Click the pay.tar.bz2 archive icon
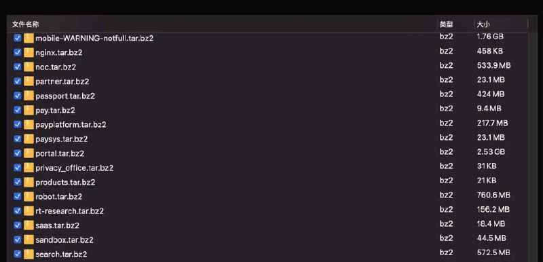The image size is (543, 262). point(29,111)
